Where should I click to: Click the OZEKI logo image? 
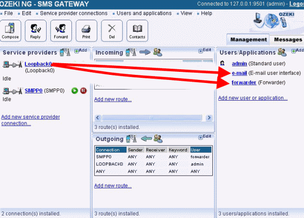tap(274, 20)
